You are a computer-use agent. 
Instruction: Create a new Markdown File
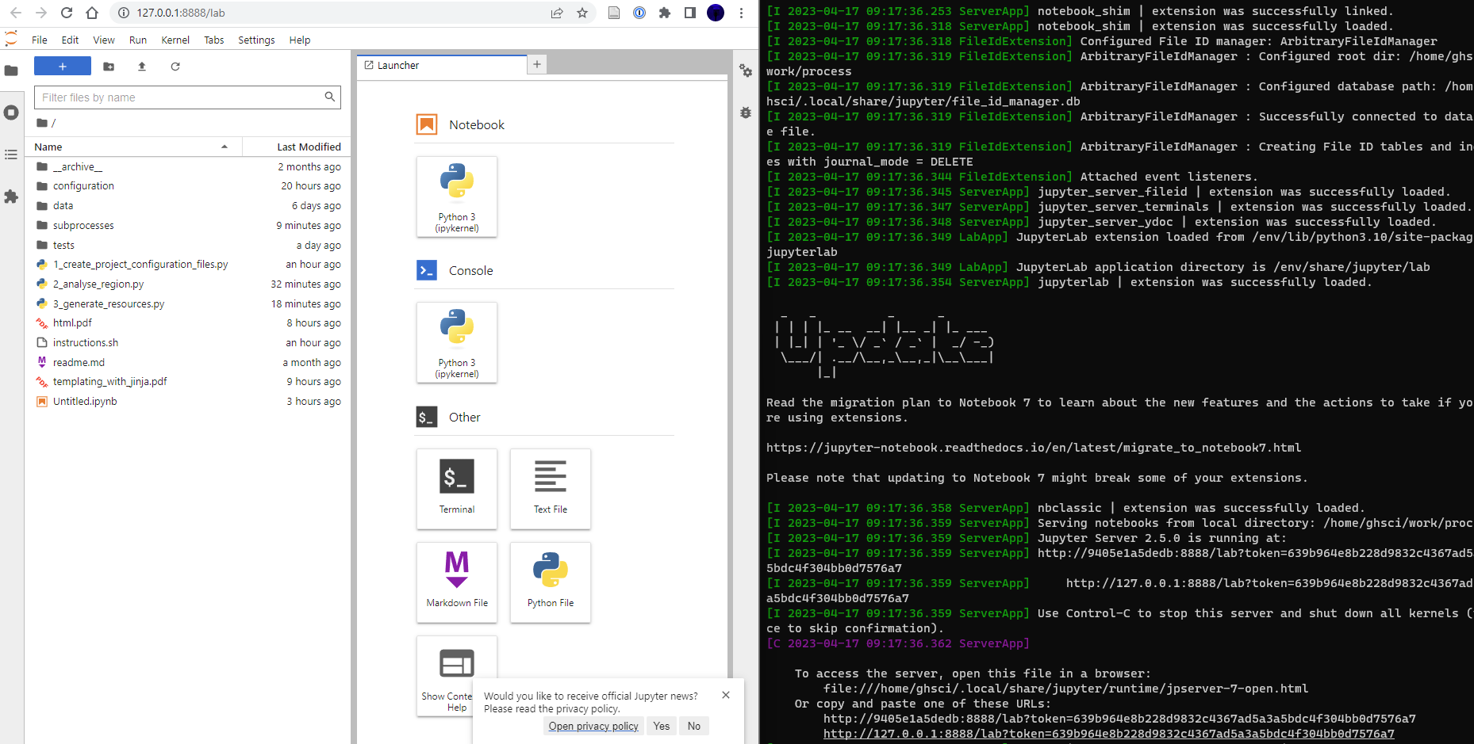[x=457, y=582]
